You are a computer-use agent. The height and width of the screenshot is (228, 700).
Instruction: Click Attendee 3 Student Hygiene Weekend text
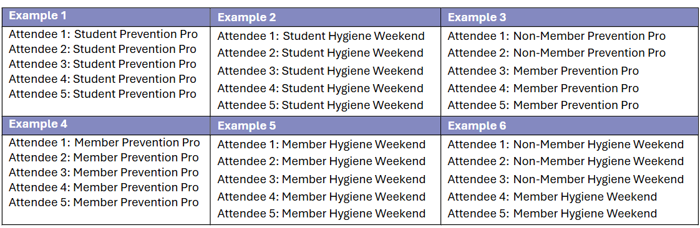click(321, 71)
